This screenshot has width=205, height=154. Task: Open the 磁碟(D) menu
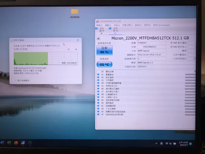(x=138, y=25)
